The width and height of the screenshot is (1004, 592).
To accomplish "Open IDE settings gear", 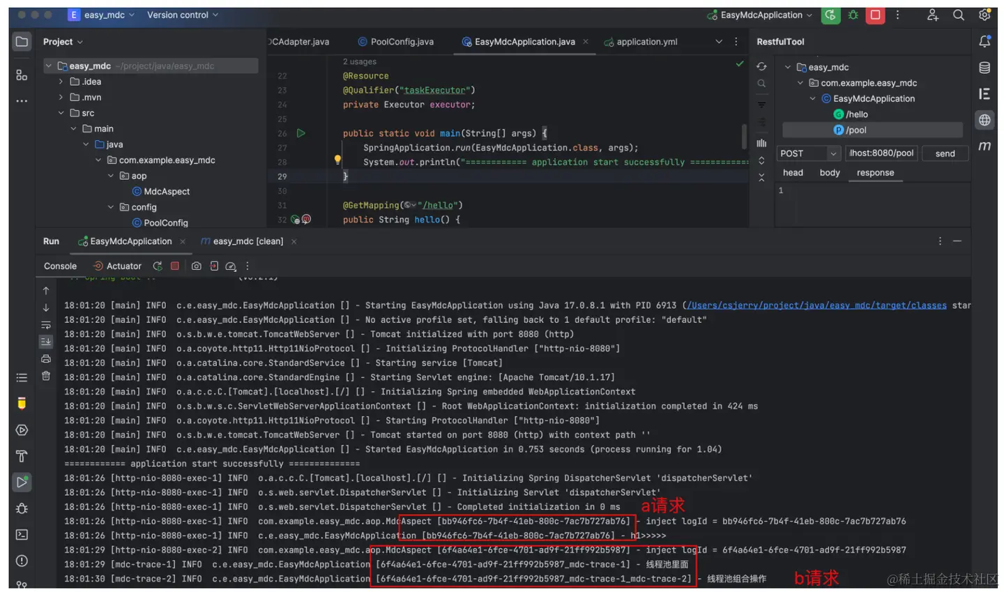I will point(984,15).
